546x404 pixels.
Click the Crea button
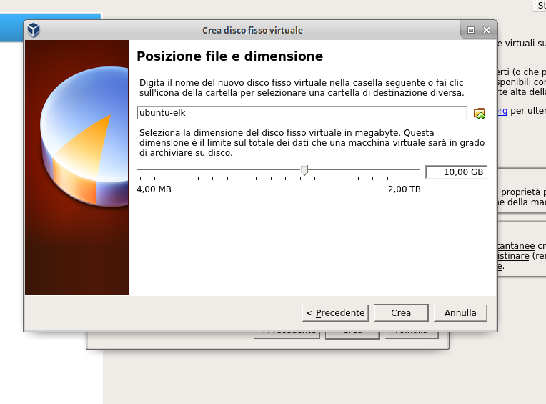pyautogui.click(x=401, y=312)
